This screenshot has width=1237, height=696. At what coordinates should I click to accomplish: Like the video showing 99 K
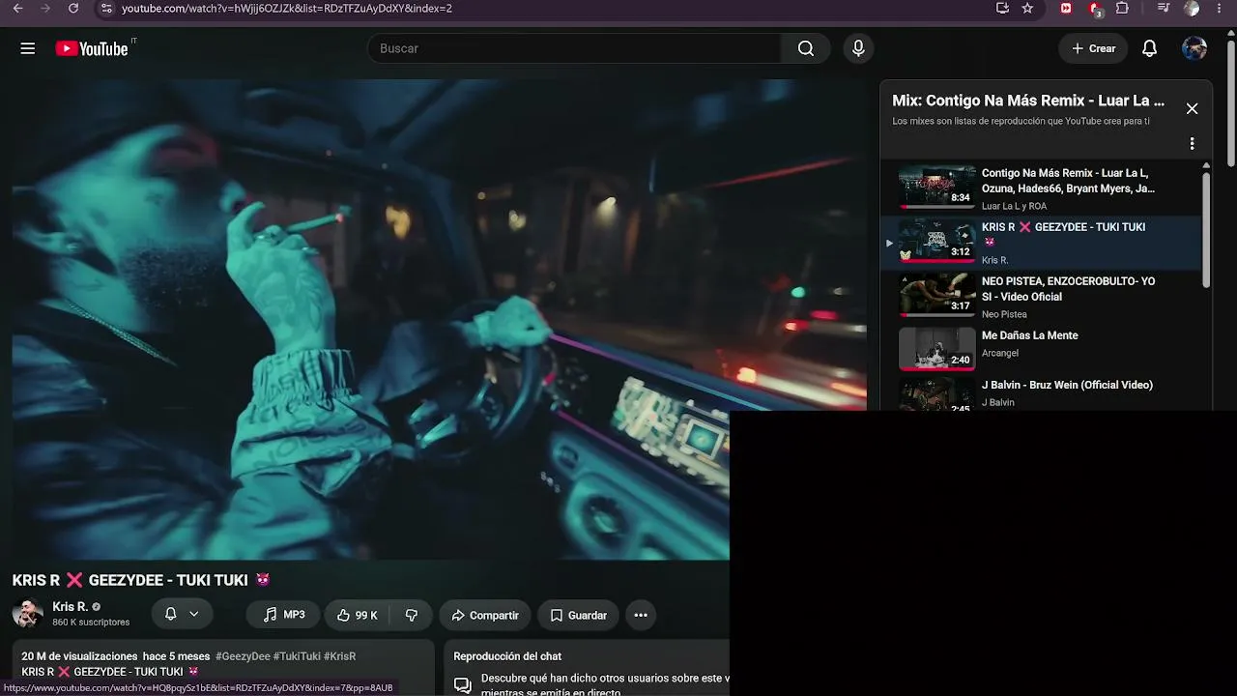coord(357,615)
